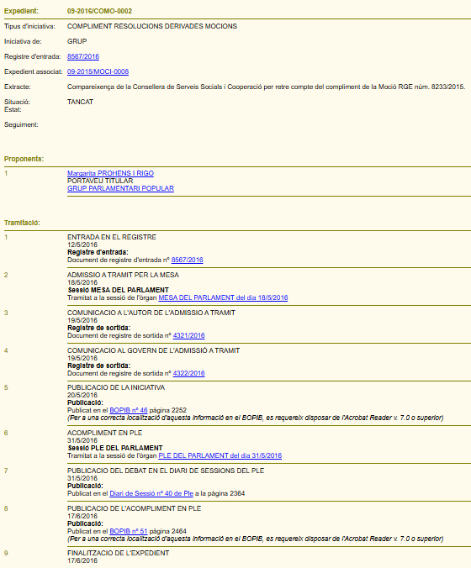Click the Extracte description text

tap(266, 87)
